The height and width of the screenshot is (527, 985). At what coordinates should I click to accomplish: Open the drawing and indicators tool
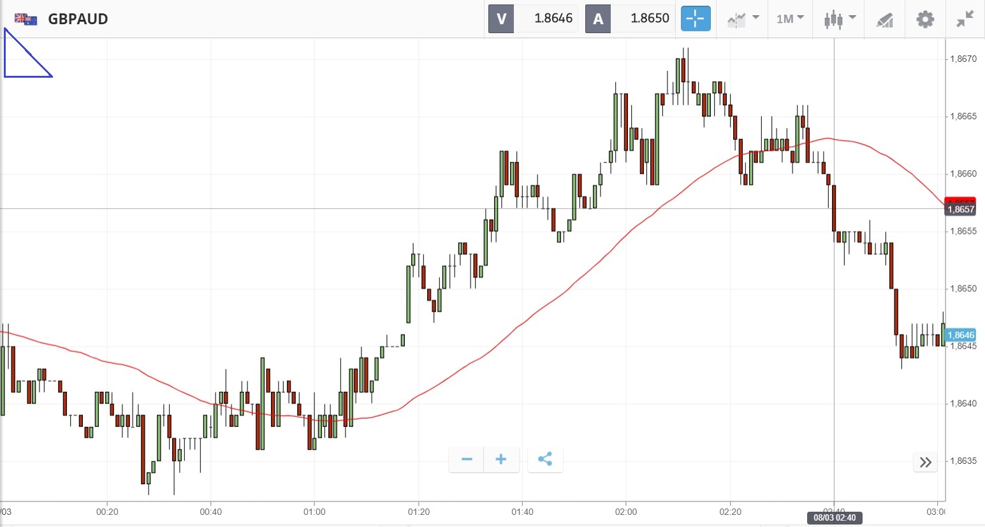[884, 19]
